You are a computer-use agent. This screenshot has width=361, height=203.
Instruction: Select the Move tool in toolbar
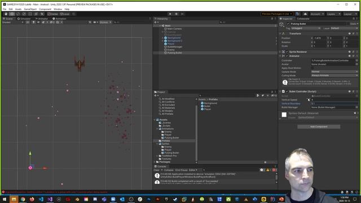coord(12,14)
